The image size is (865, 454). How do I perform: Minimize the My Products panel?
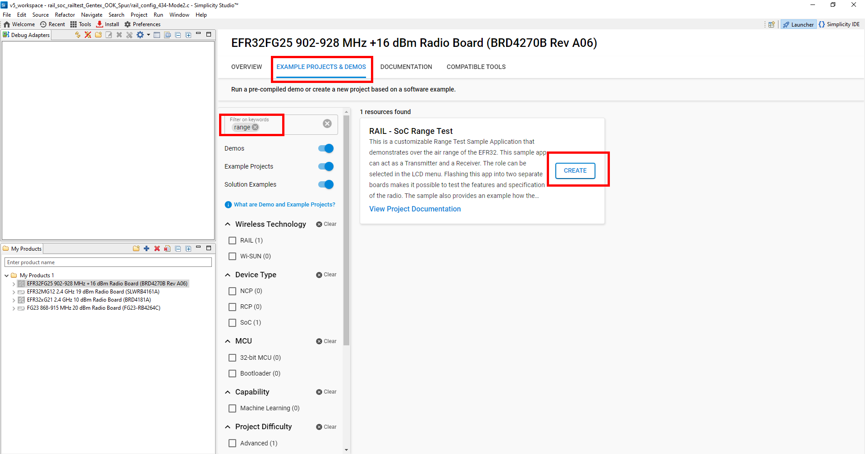point(198,248)
